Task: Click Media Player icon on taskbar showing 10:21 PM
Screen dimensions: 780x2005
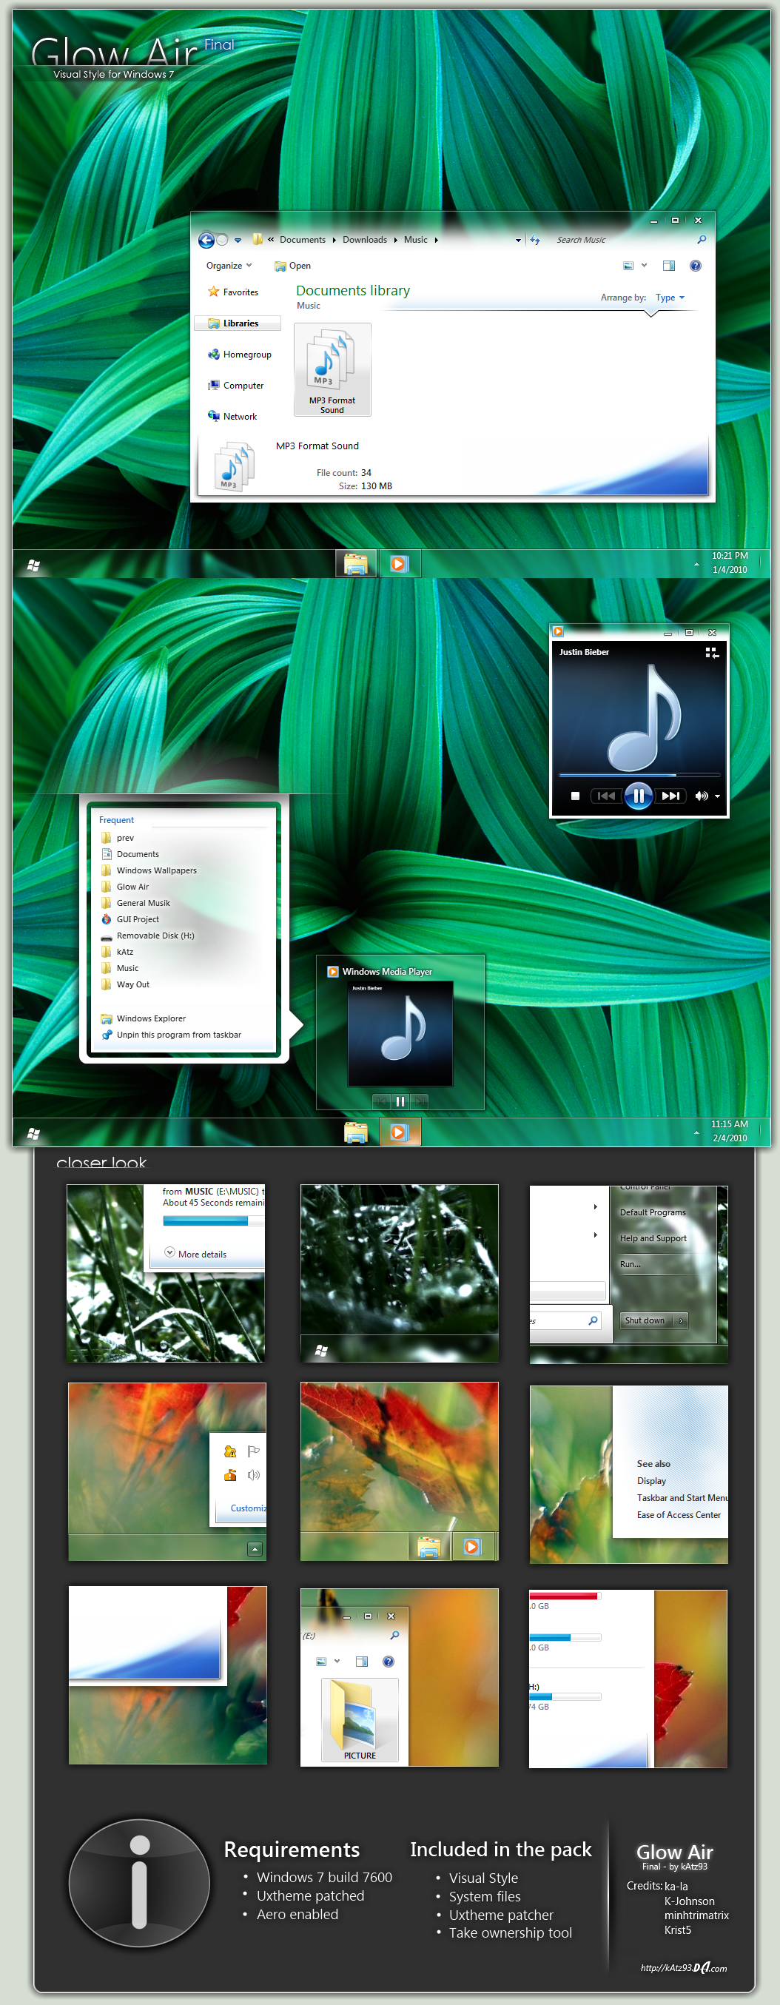Action: click(400, 563)
